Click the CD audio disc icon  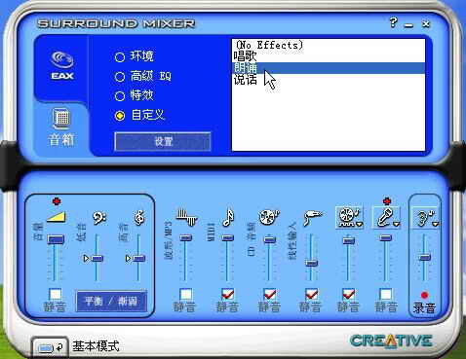coord(269,217)
